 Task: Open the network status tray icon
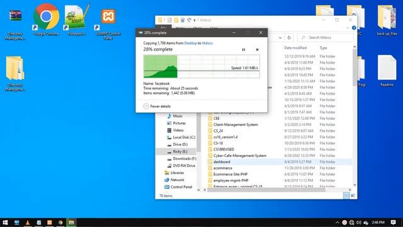351,223
